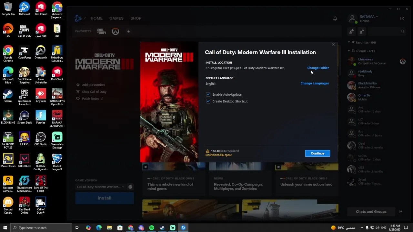413x232 pixels.
Task: Collapse the Friends - 4/11 group
Action: click(x=349, y=51)
